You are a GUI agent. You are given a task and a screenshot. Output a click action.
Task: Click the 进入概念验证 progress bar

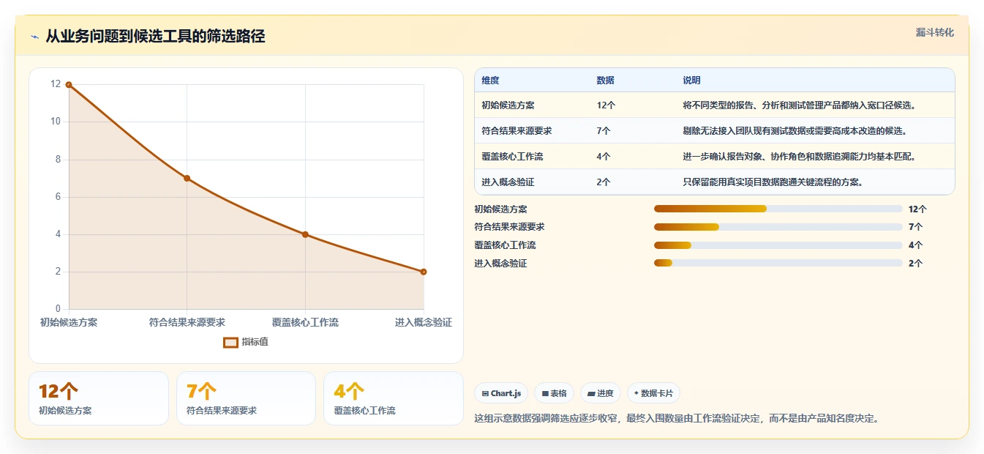pos(778,263)
